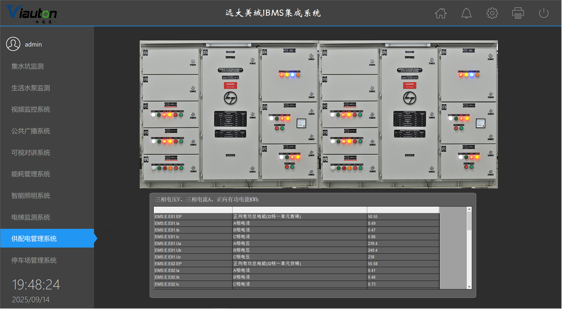Screen dimensions: 562x309
Task: Open the settings gear icon
Action: point(492,13)
